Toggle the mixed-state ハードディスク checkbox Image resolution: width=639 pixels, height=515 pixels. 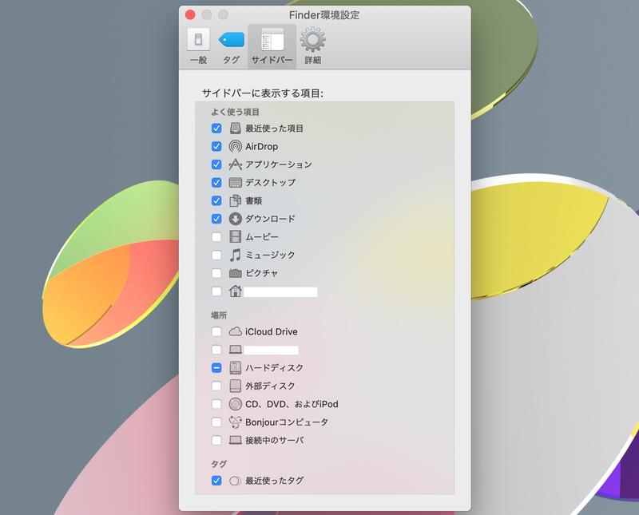click(216, 368)
